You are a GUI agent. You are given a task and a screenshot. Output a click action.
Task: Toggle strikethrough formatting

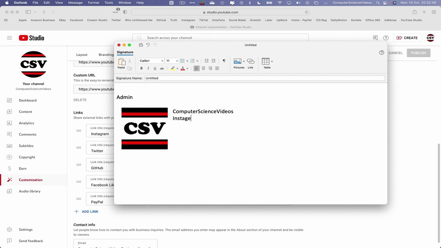[x=162, y=68]
